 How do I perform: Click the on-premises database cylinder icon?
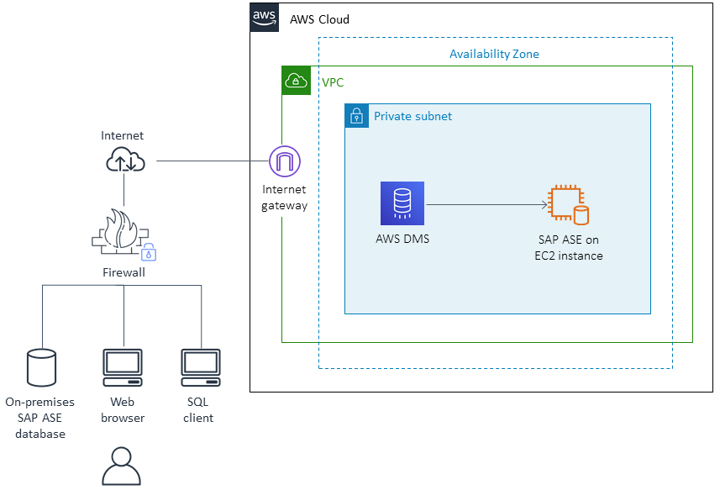[x=42, y=368]
